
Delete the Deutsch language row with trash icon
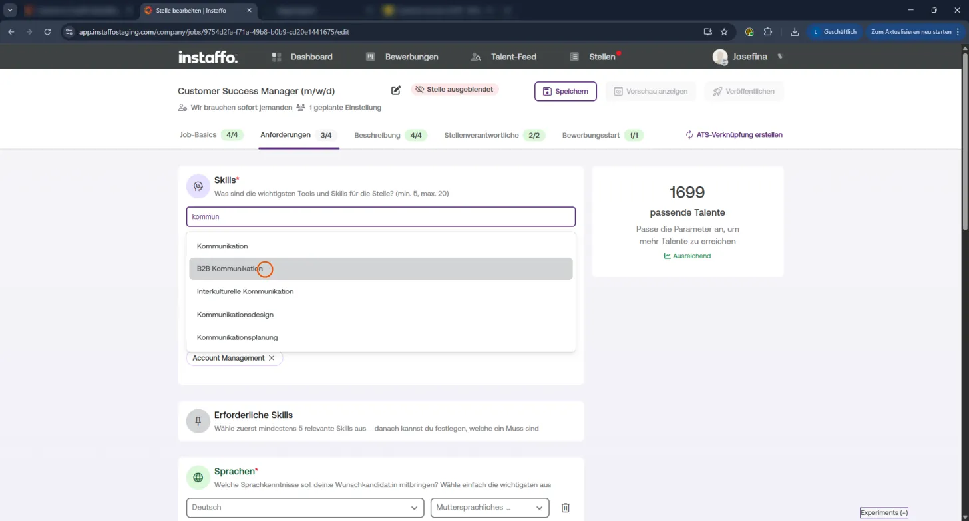click(x=566, y=508)
